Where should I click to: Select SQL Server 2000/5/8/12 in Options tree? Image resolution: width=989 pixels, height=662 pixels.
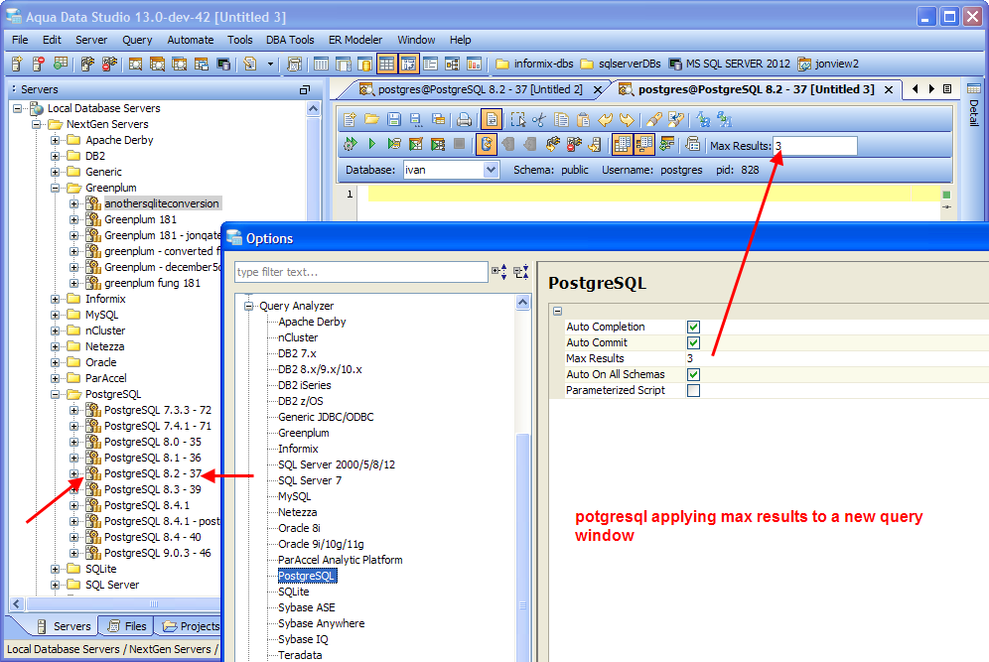pos(337,464)
